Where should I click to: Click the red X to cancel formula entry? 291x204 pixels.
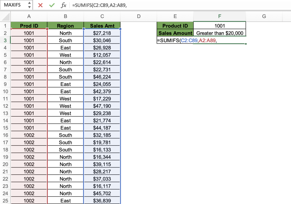coord(41,5)
